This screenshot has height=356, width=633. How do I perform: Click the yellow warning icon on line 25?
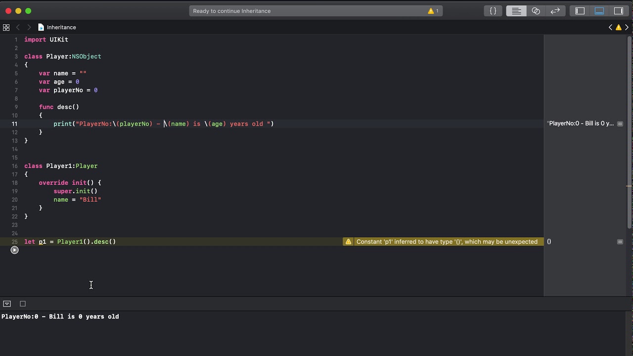tap(348, 242)
